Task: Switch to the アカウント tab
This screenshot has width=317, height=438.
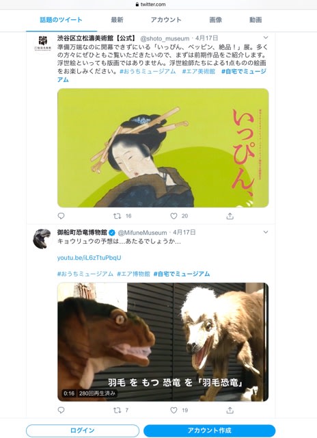Action: click(166, 20)
